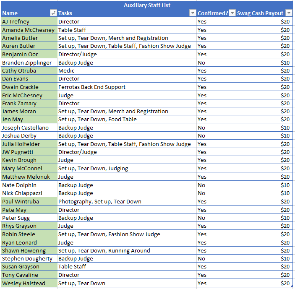Select Tony Cavaline's Yes confirmation cell

[217, 275]
